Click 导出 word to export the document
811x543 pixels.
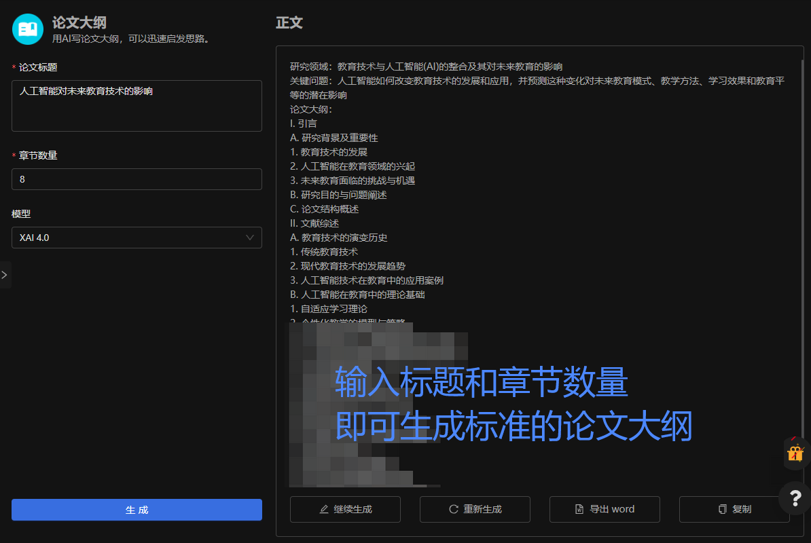pos(605,509)
